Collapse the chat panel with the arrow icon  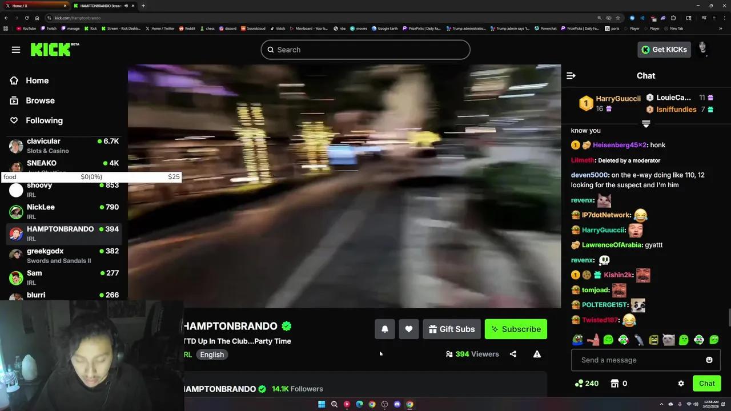point(571,75)
